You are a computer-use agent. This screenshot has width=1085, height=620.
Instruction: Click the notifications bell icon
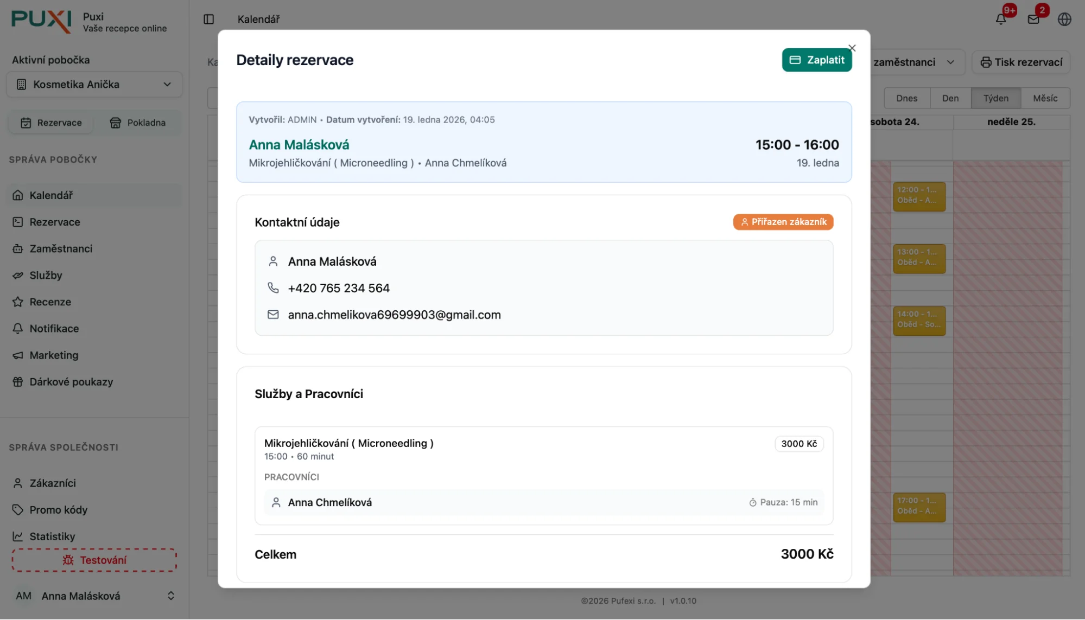pyautogui.click(x=1001, y=19)
